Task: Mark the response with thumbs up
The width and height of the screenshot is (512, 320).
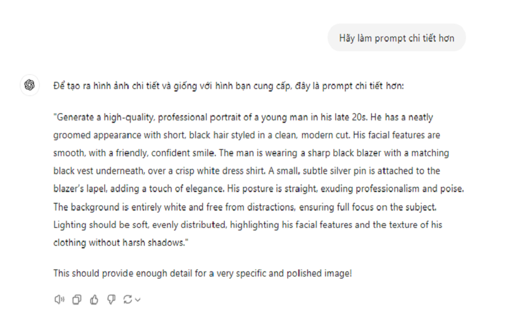Action: (94, 299)
